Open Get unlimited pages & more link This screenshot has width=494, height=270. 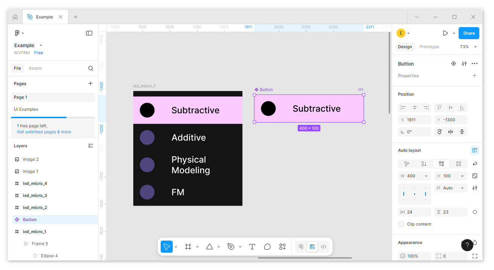(44, 132)
